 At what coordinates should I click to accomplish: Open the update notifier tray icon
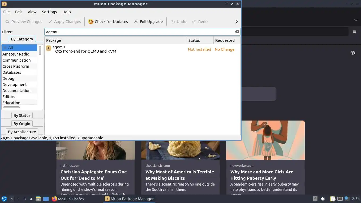[347, 199]
